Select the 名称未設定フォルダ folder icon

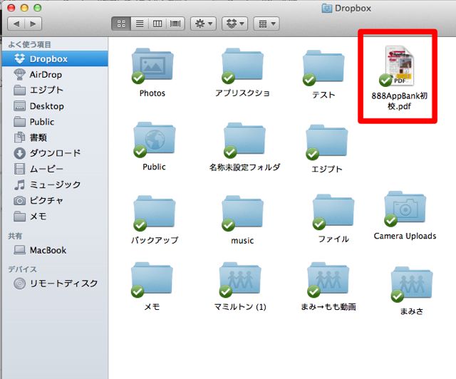244,140
